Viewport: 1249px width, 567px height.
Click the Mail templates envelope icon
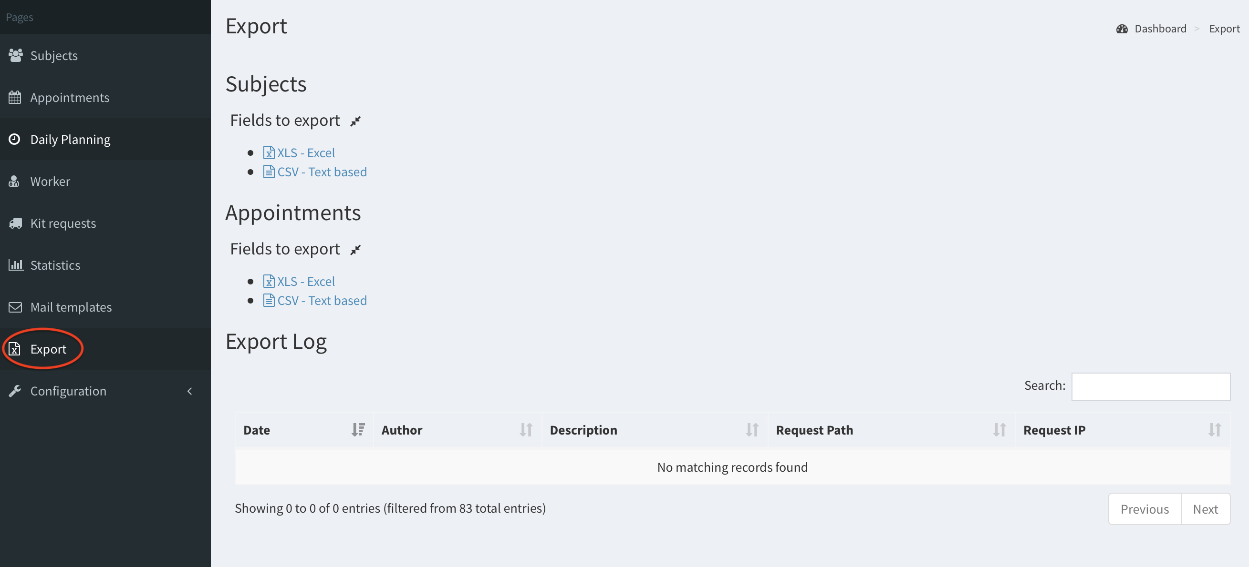click(16, 307)
